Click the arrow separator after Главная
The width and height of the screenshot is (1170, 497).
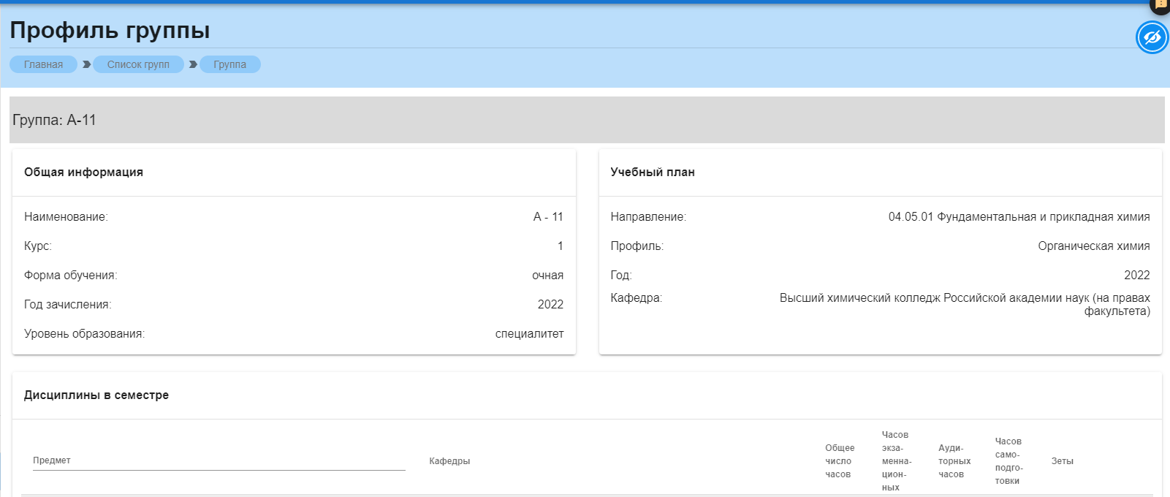point(86,64)
